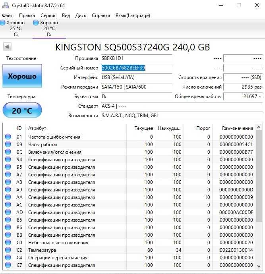
Task: Click the attribute list scrollbar thumb
Action: pyautogui.click(x=259, y=176)
